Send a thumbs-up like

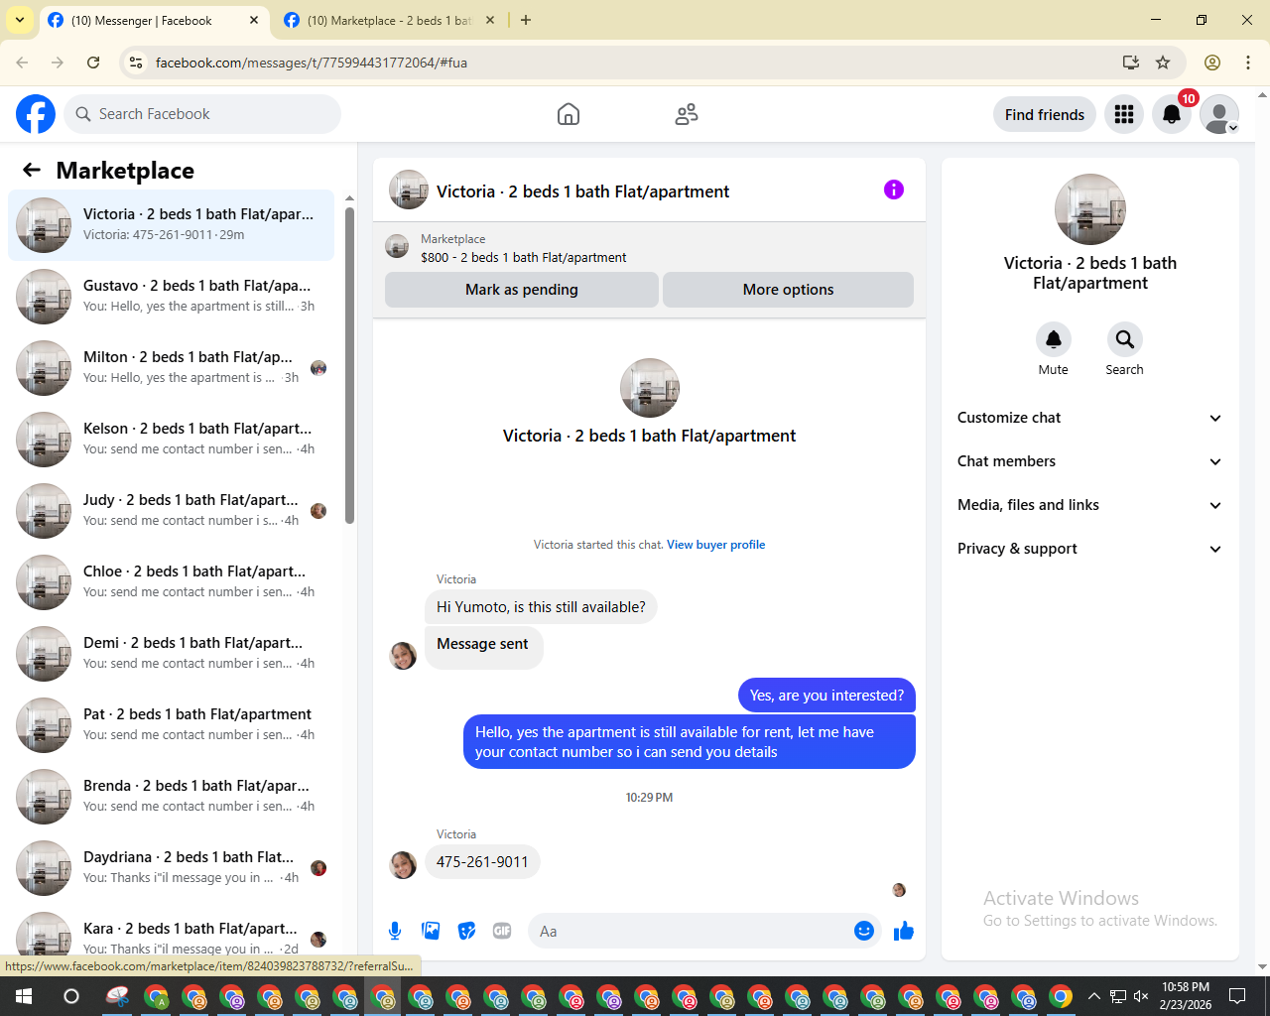point(904,931)
